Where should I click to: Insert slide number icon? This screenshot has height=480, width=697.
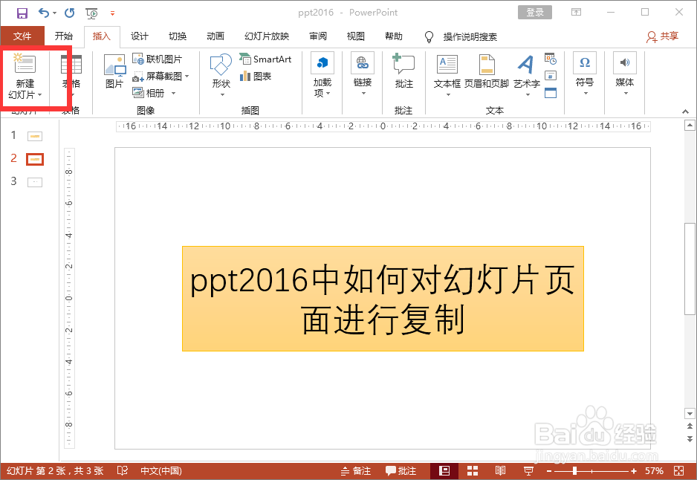(551, 76)
